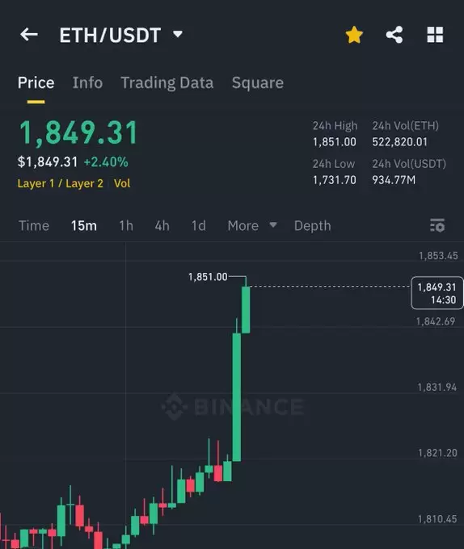The height and width of the screenshot is (549, 464).
Task: Expand the More intervals dropdown
Action: [252, 225]
